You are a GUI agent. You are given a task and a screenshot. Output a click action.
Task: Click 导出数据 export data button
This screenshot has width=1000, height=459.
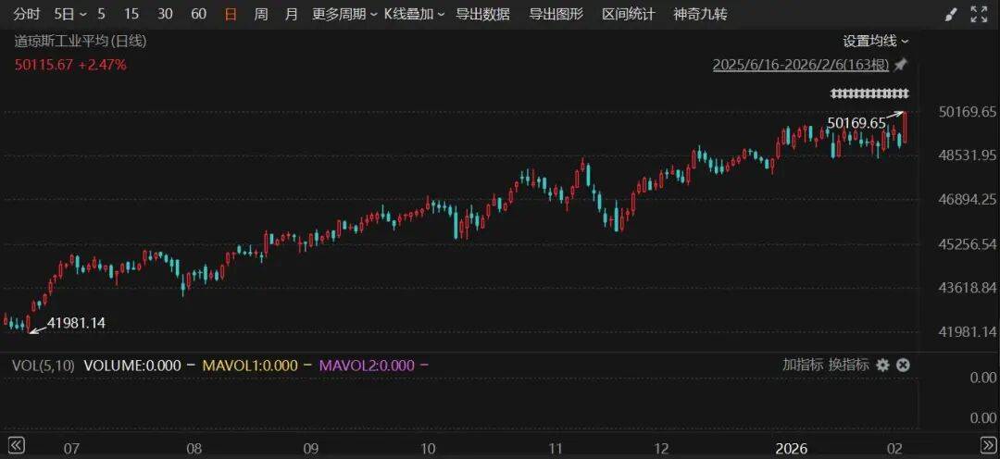(482, 15)
